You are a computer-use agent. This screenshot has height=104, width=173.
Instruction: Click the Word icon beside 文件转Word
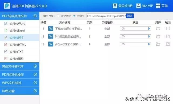pyautogui.click(x=6, y=23)
